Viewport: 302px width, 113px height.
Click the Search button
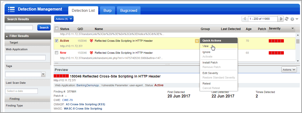point(44,27)
